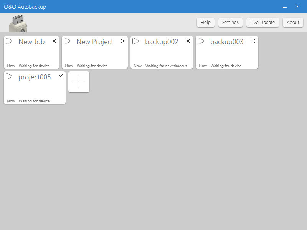
Task: Click New Job's "Waiting for device" status
Action: pos(34,66)
